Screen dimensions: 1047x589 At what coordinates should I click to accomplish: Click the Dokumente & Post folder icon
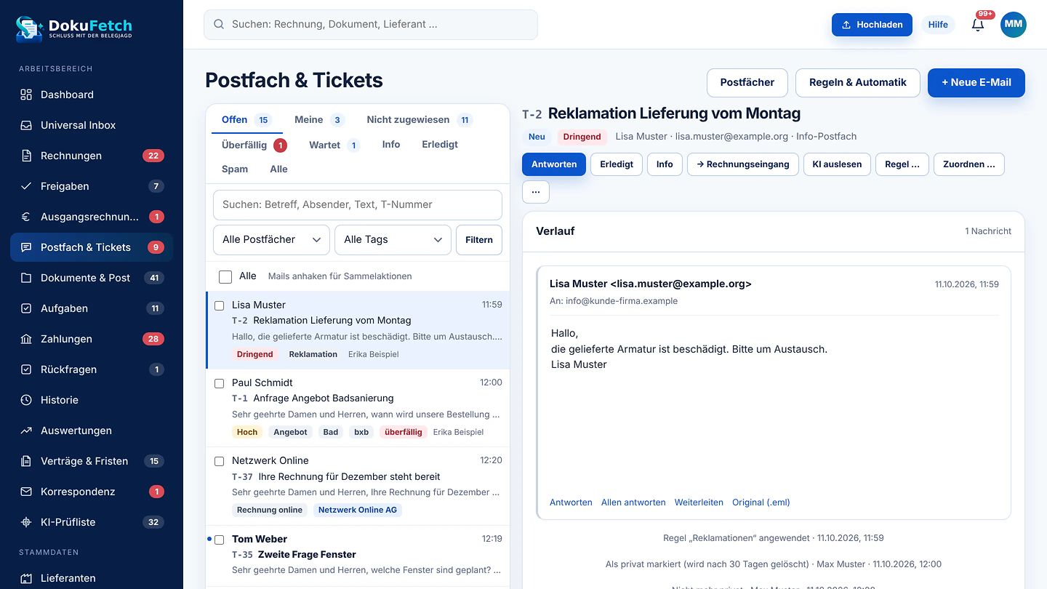(x=26, y=278)
